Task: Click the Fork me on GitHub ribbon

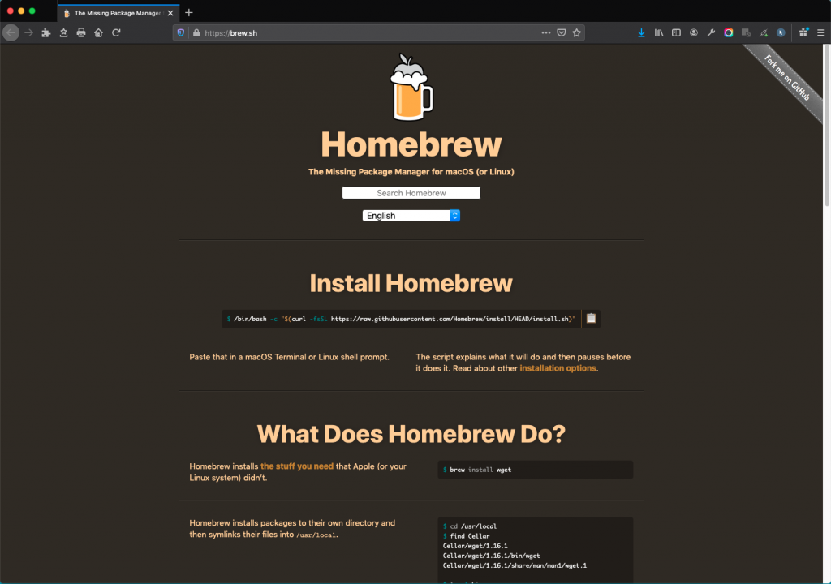Action: click(x=787, y=78)
